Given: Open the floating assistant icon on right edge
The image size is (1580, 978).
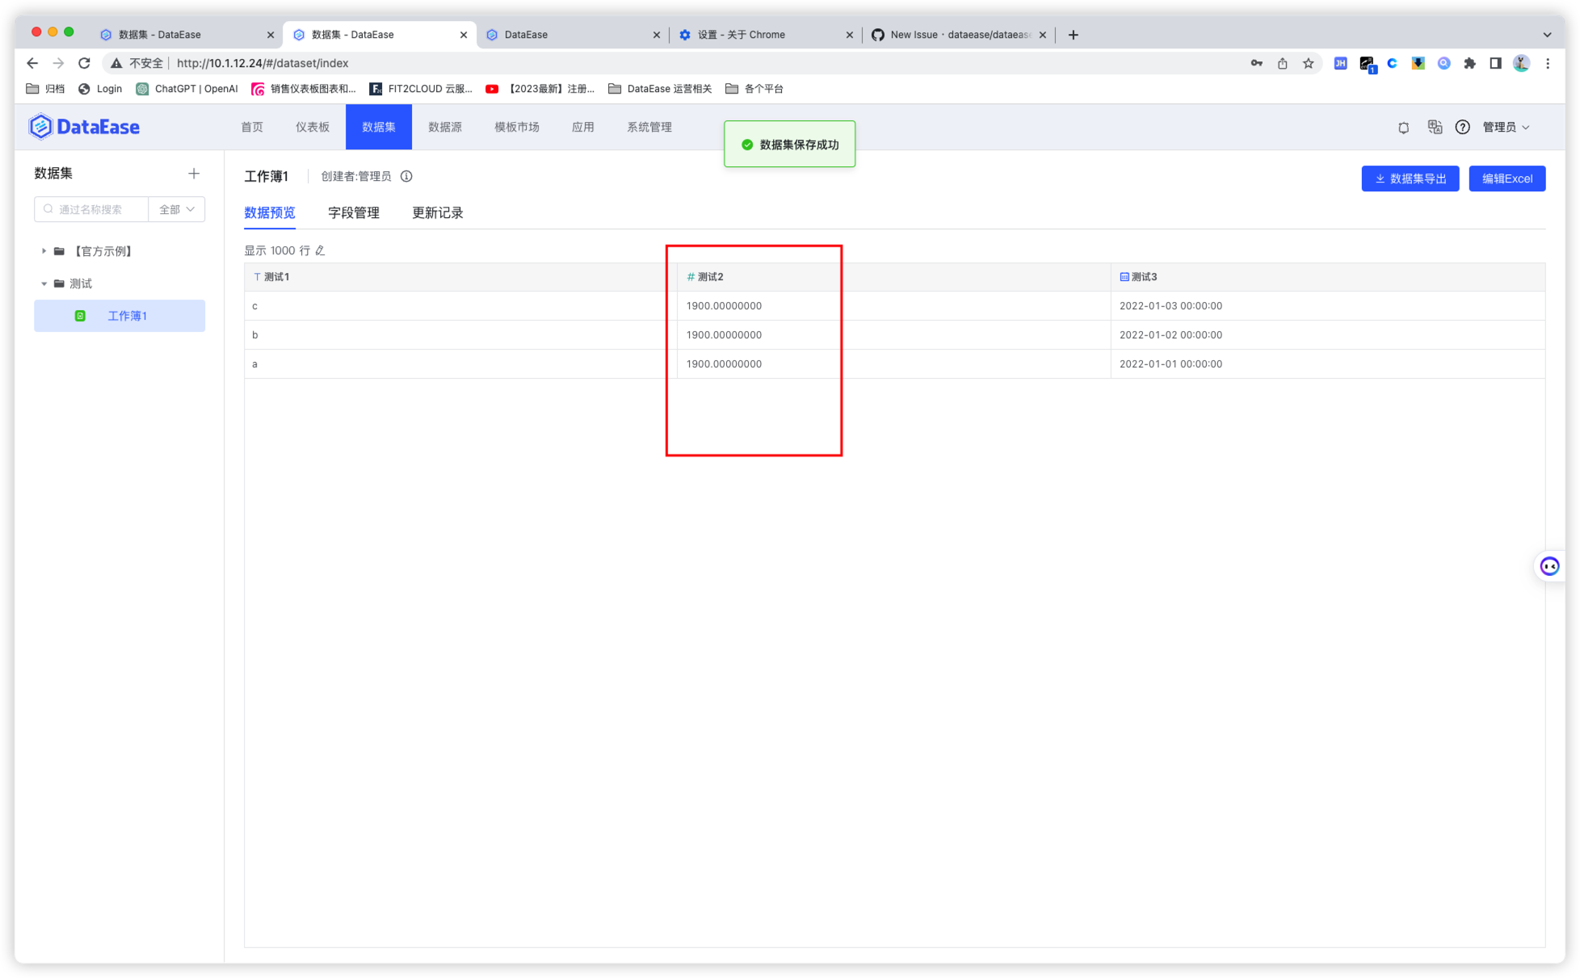Looking at the screenshot, I should pos(1550,566).
